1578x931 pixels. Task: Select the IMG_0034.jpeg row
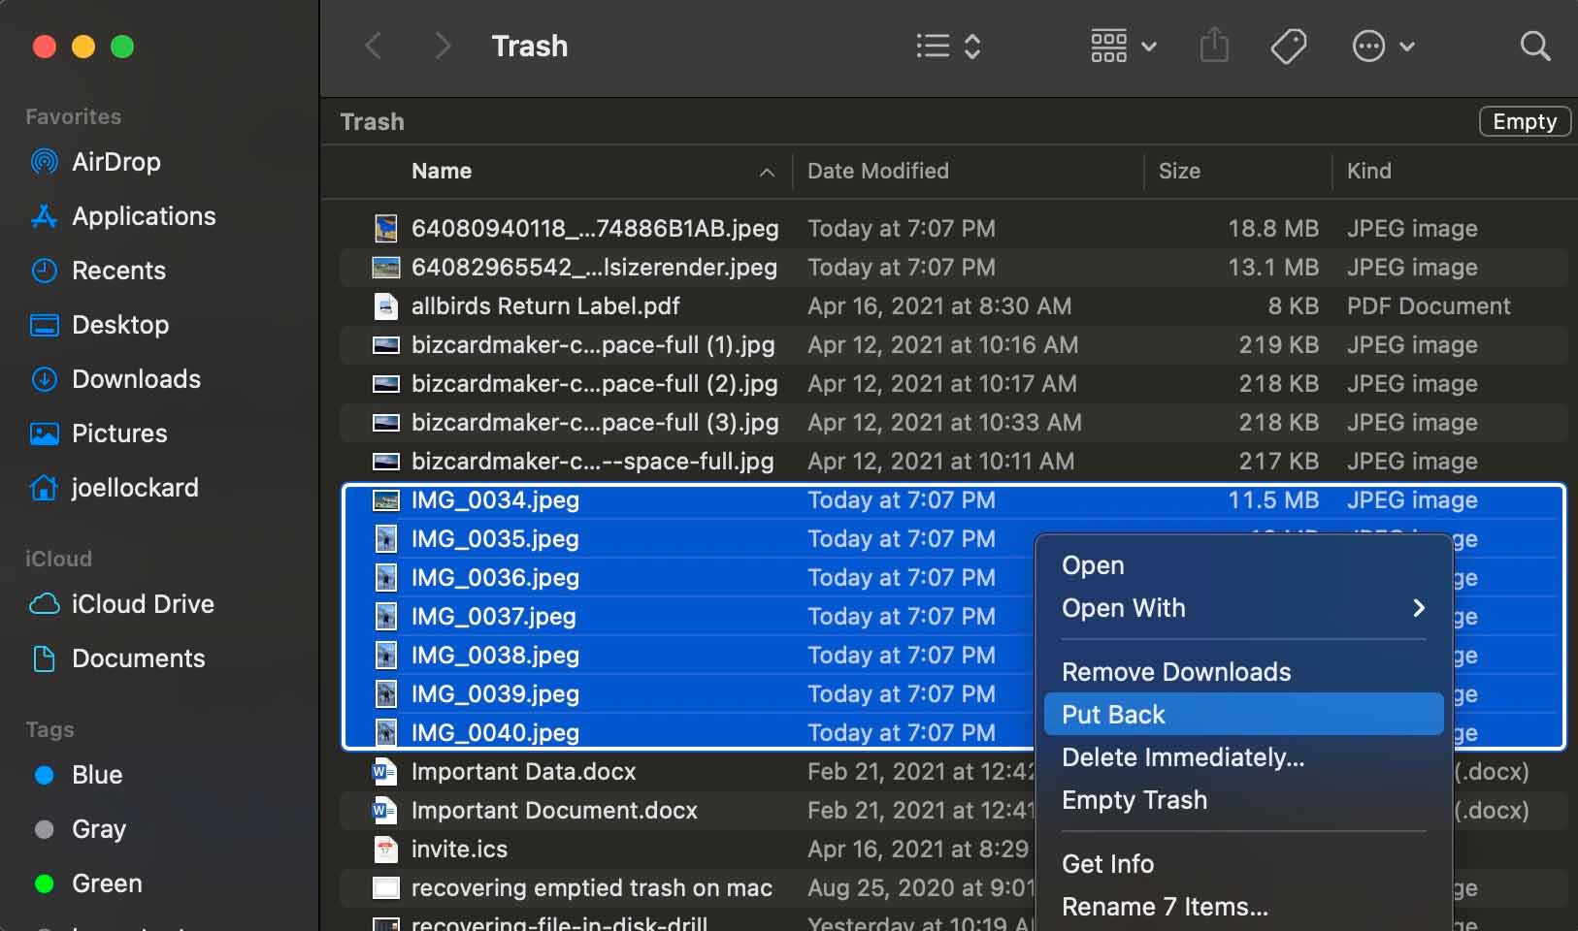[953, 499]
